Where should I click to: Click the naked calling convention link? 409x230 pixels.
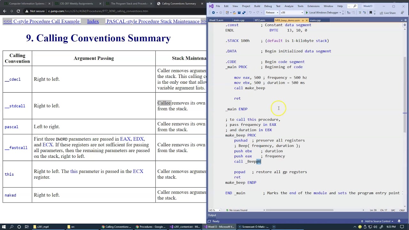(x=10, y=195)
